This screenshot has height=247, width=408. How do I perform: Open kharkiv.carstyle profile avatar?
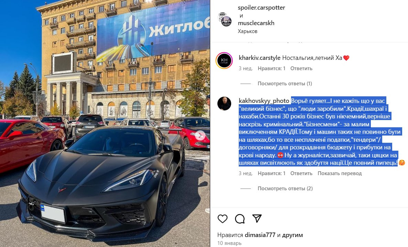click(x=224, y=61)
